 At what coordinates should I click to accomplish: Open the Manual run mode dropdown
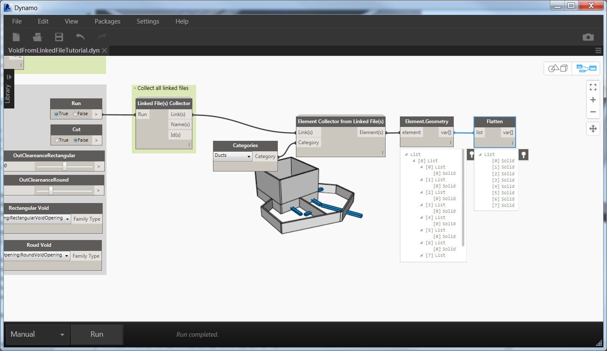point(37,335)
